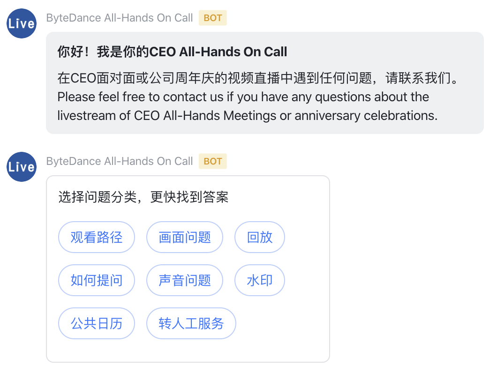Click the Live avatar beside the greeting message
This screenshot has height=373, width=497.
click(22, 23)
